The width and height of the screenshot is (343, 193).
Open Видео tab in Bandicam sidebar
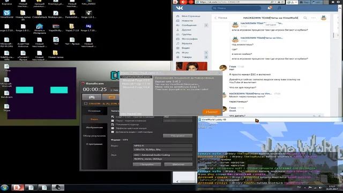point(94,119)
